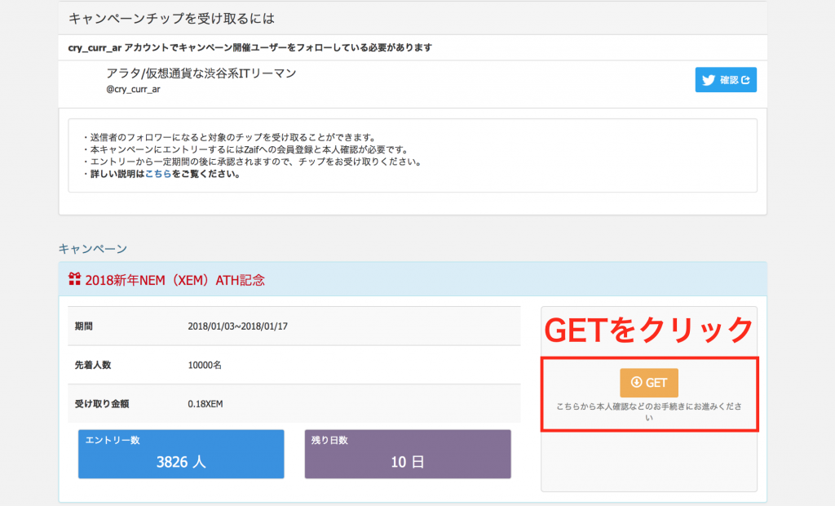Image resolution: width=835 pixels, height=506 pixels.
Task: Click the @cry_curr_ar Twitter handle
Action: [x=133, y=89]
